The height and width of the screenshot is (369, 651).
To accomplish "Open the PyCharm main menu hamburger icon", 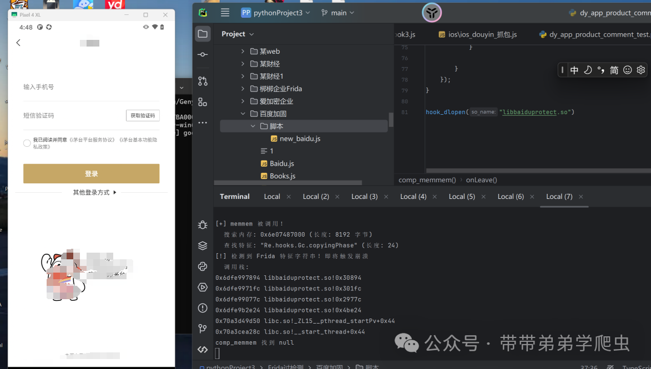I will [225, 12].
